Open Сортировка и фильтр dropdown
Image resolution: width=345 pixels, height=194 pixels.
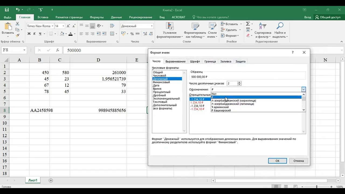click(x=263, y=35)
